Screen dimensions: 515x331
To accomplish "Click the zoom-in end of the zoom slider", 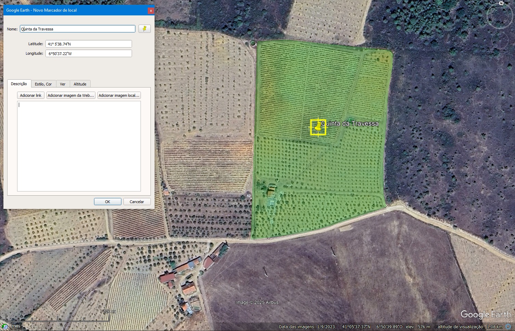I will [500, 71].
